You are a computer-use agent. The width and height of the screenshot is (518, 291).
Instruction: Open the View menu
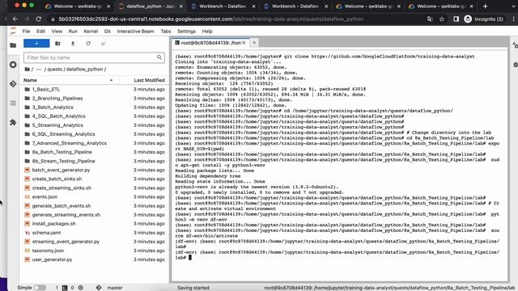pyautogui.click(x=57, y=32)
